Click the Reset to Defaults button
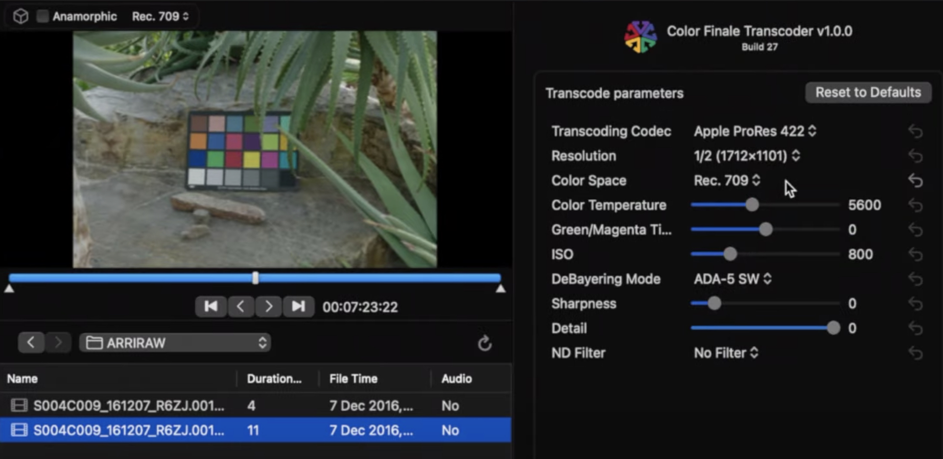Viewport: 943px width, 459px height. pyautogui.click(x=868, y=92)
